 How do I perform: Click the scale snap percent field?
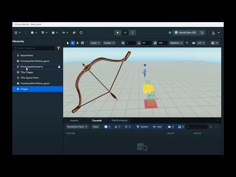click(163, 43)
